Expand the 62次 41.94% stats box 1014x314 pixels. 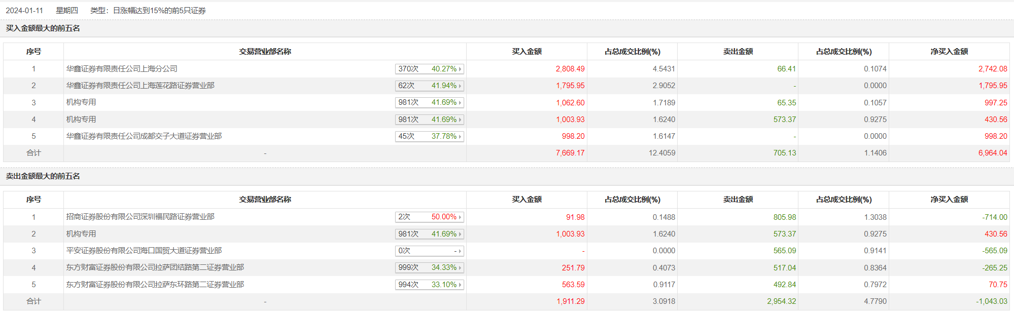point(429,86)
